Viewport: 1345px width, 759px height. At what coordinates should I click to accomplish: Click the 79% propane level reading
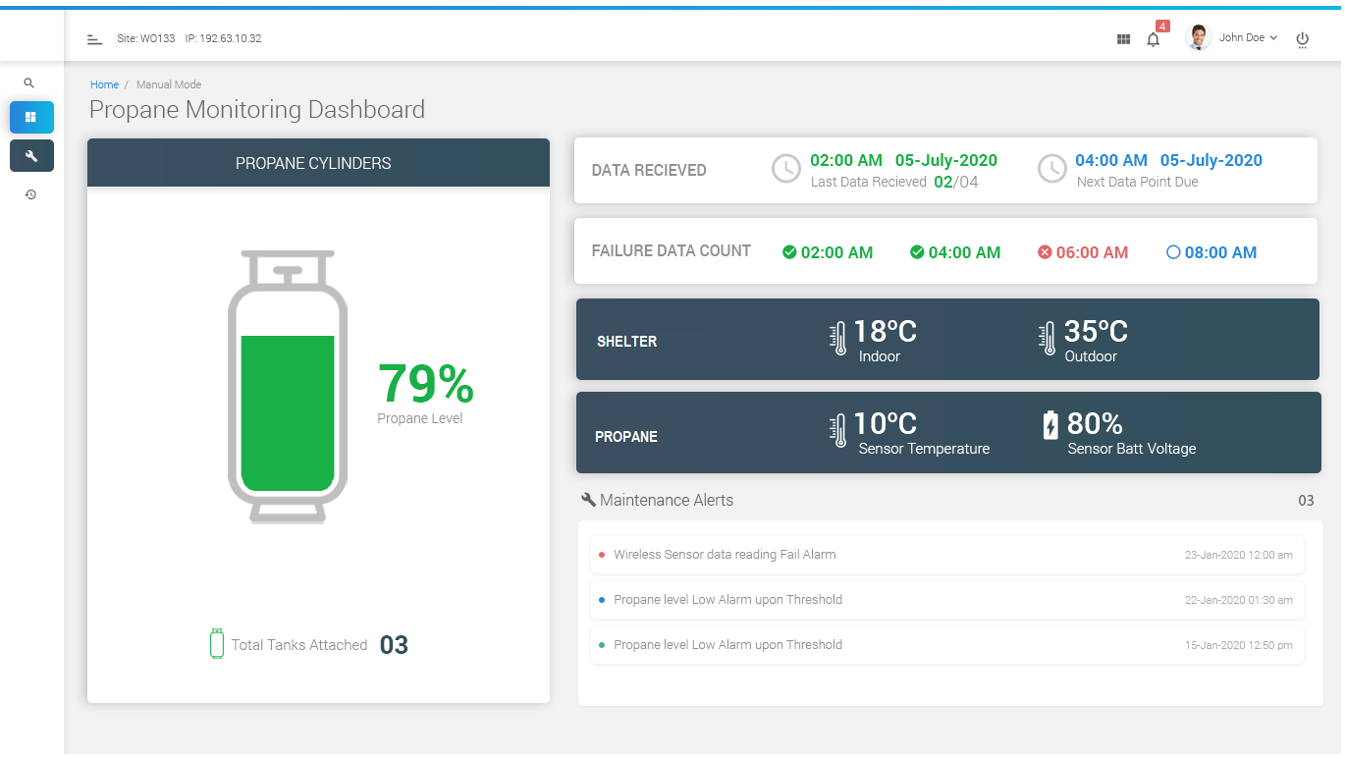pyautogui.click(x=425, y=384)
